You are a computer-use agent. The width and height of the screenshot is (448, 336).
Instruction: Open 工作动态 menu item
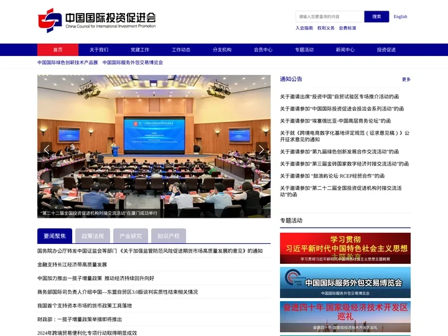(x=181, y=50)
